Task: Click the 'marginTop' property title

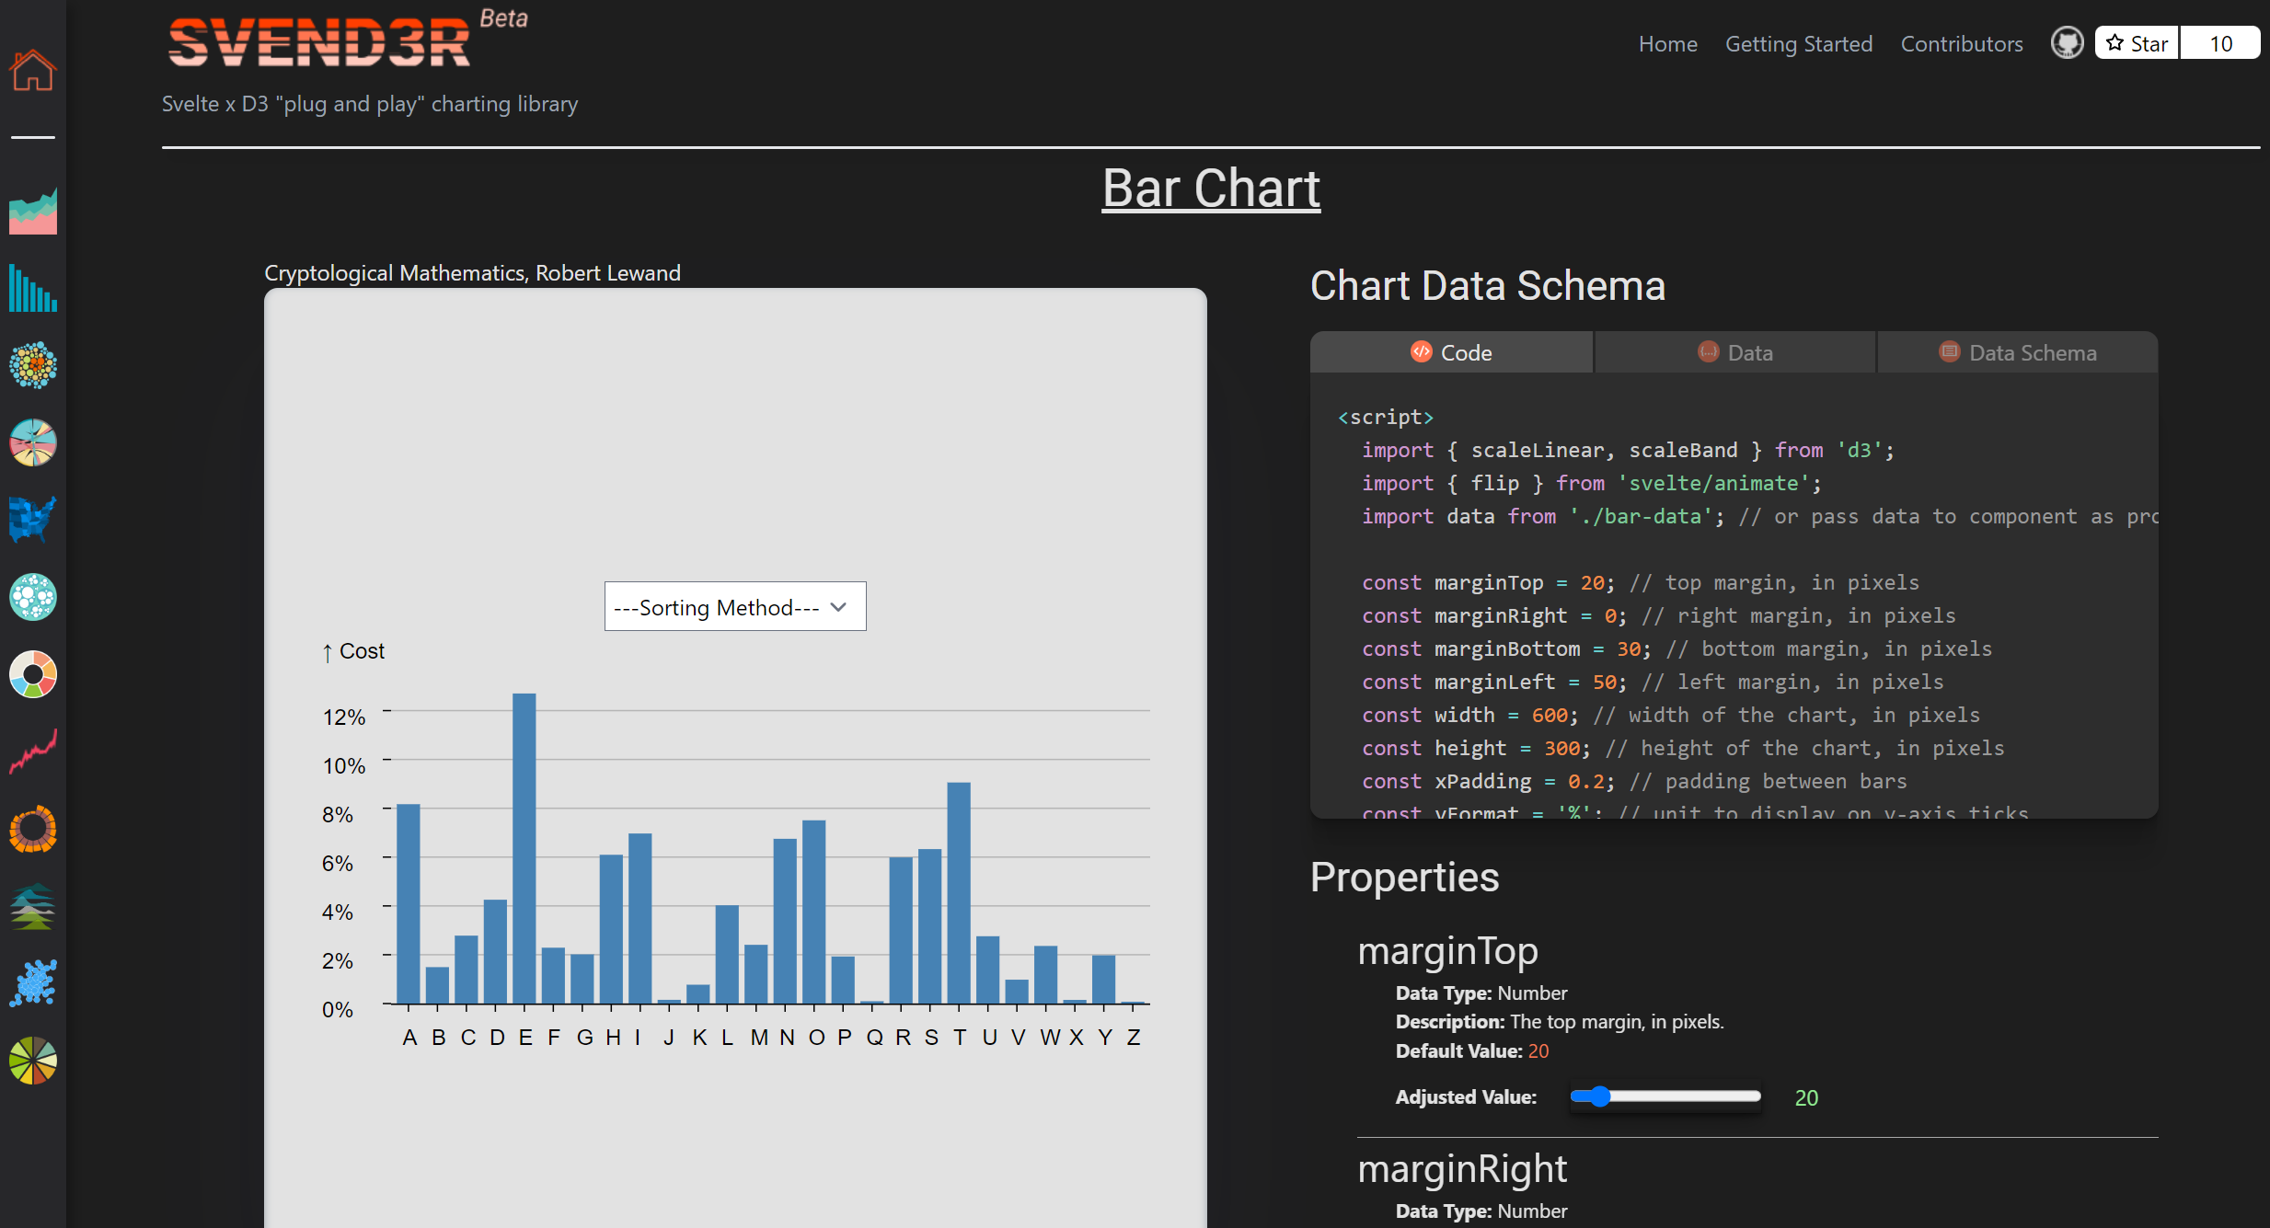Action: [1447, 951]
